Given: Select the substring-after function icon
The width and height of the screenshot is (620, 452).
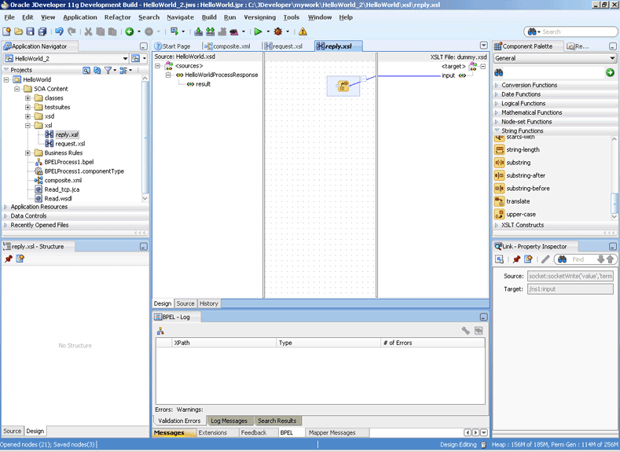Looking at the screenshot, I should (499, 175).
